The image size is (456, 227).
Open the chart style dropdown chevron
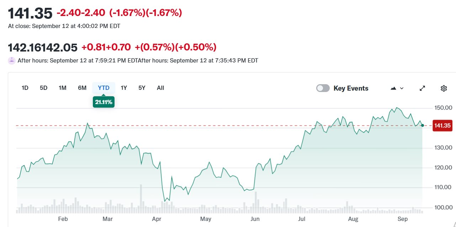click(x=401, y=88)
